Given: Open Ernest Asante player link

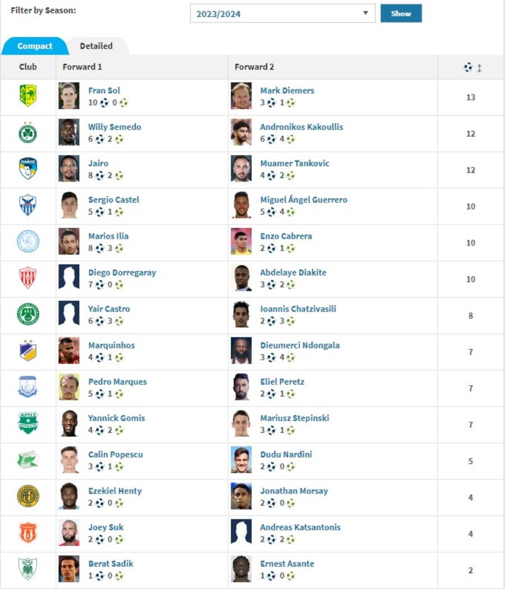Looking at the screenshot, I should [287, 564].
